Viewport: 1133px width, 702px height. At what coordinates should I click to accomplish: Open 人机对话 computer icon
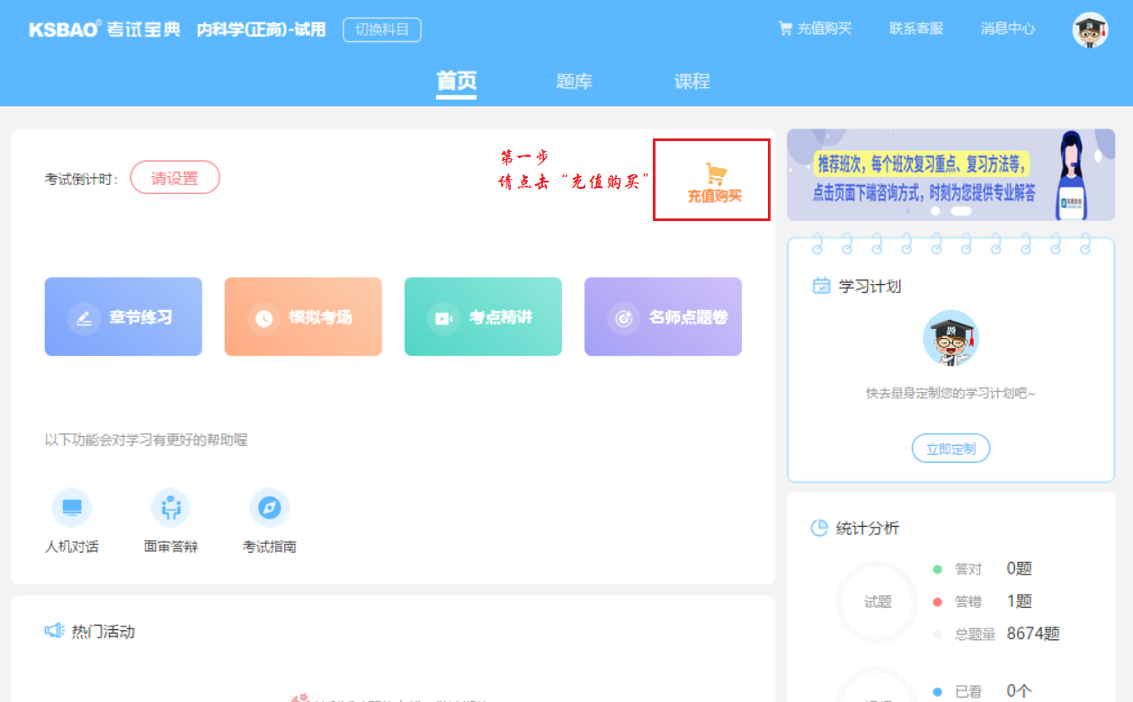click(72, 508)
